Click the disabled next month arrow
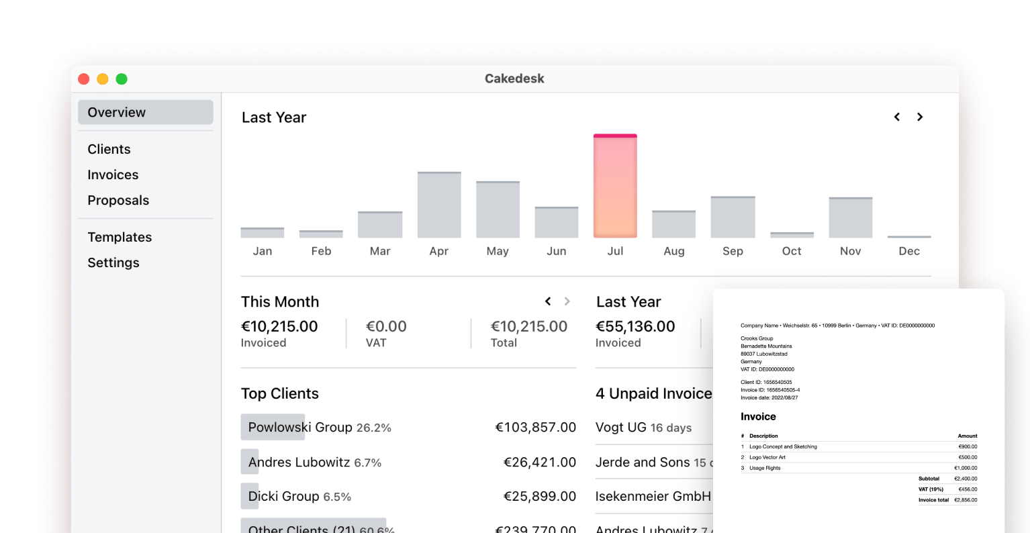Screen dimensions: 1030x533 click(x=567, y=301)
